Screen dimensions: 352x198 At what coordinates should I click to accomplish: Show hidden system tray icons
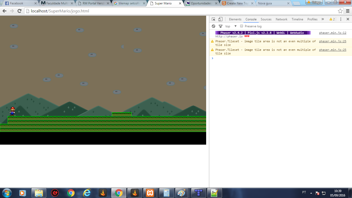point(311,193)
